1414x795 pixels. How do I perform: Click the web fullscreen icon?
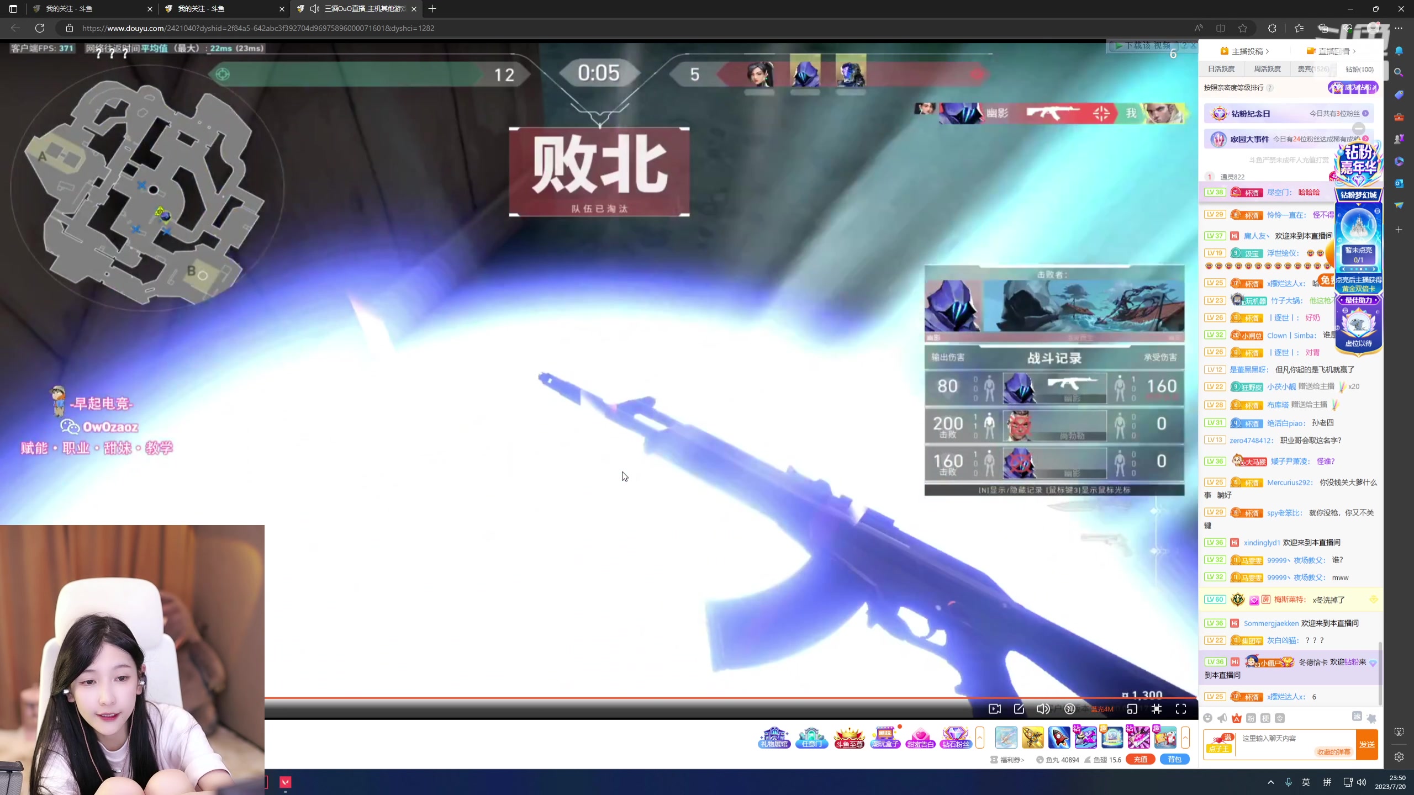[x=1157, y=709]
